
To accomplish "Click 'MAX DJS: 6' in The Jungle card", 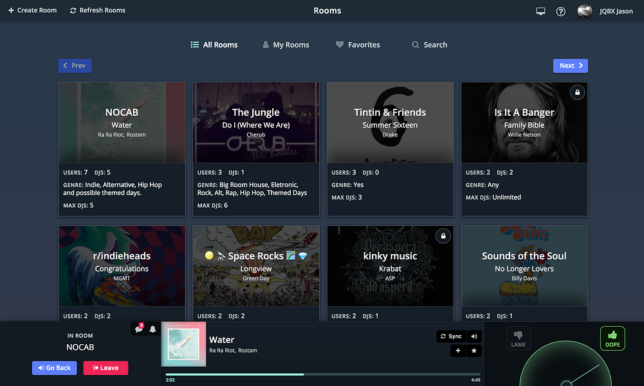I will [212, 205].
